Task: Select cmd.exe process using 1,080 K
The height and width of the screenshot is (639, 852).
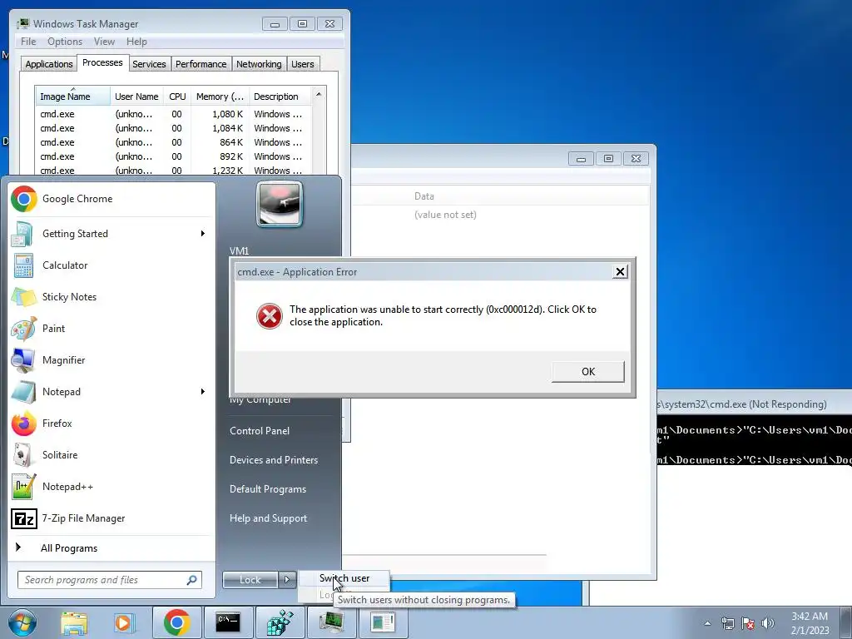Action: coord(173,114)
